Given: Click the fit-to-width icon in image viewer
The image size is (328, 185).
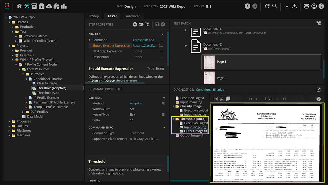Looking at the screenshot, I should 216,99.
